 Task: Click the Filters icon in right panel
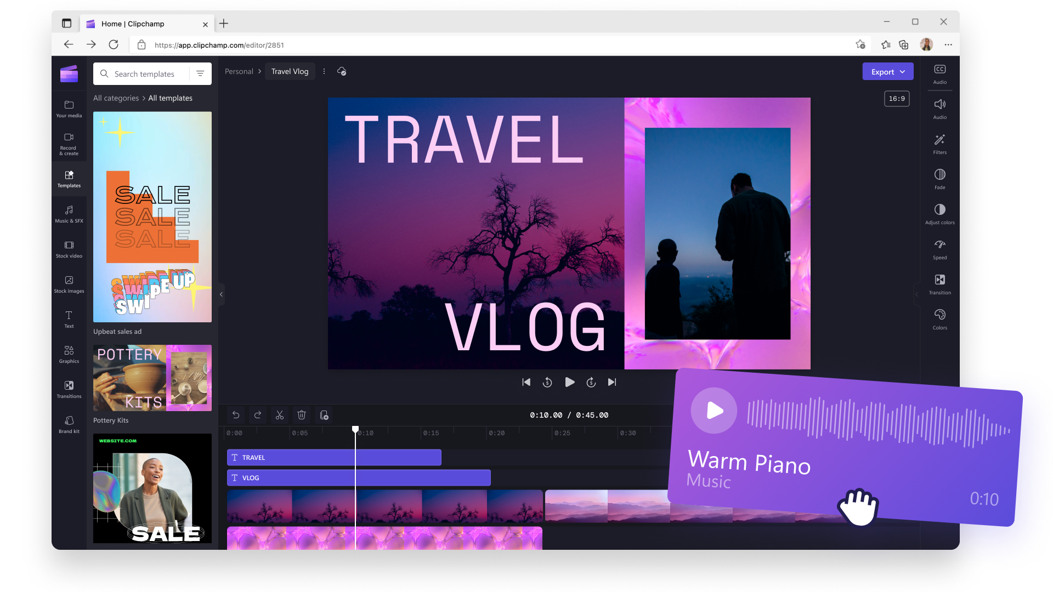click(x=939, y=145)
